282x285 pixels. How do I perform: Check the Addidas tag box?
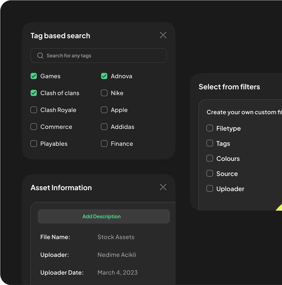tap(104, 127)
